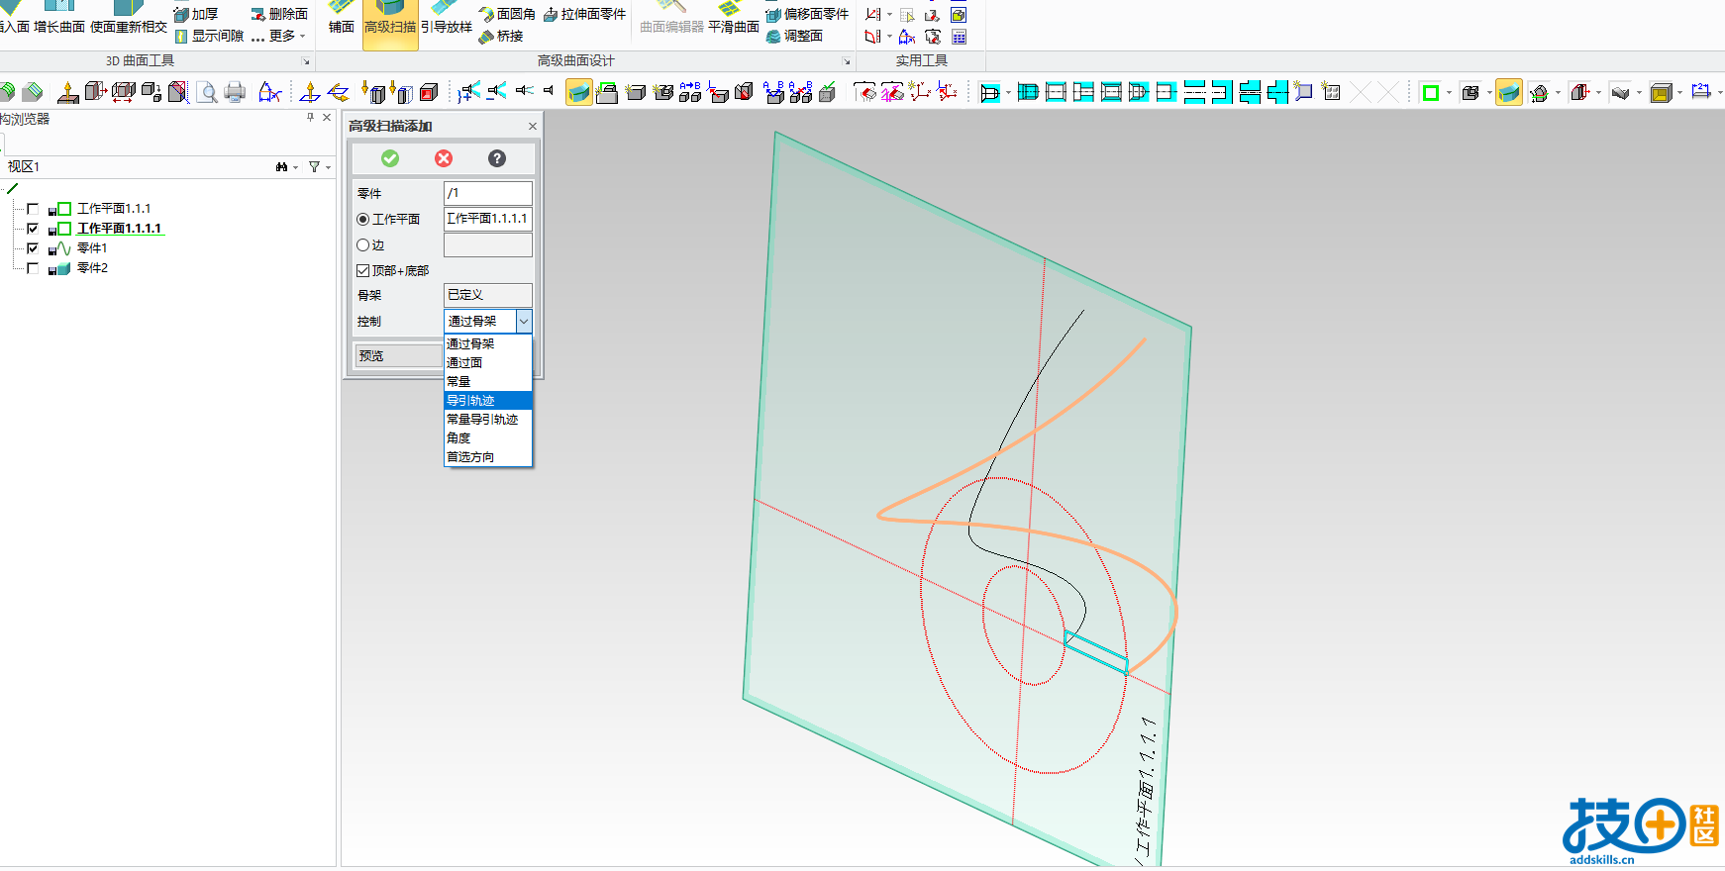This screenshot has height=871, width=1725.
Task: Click the magnifier print preview icon
Action: pyautogui.click(x=207, y=93)
